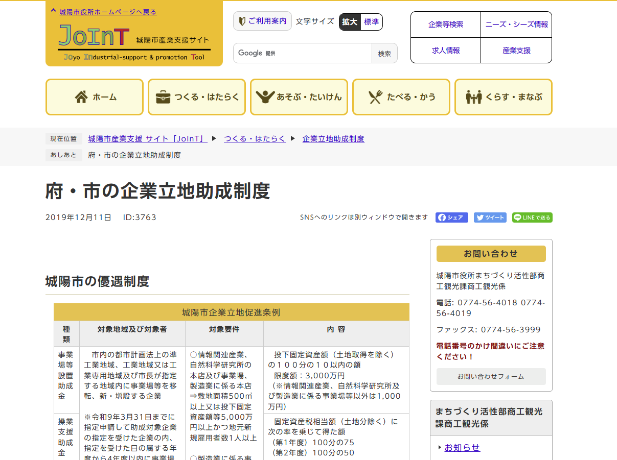This screenshot has width=617, height=460.
Task: Open the お問い合わせフォーム button
Action: click(x=491, y=376)
